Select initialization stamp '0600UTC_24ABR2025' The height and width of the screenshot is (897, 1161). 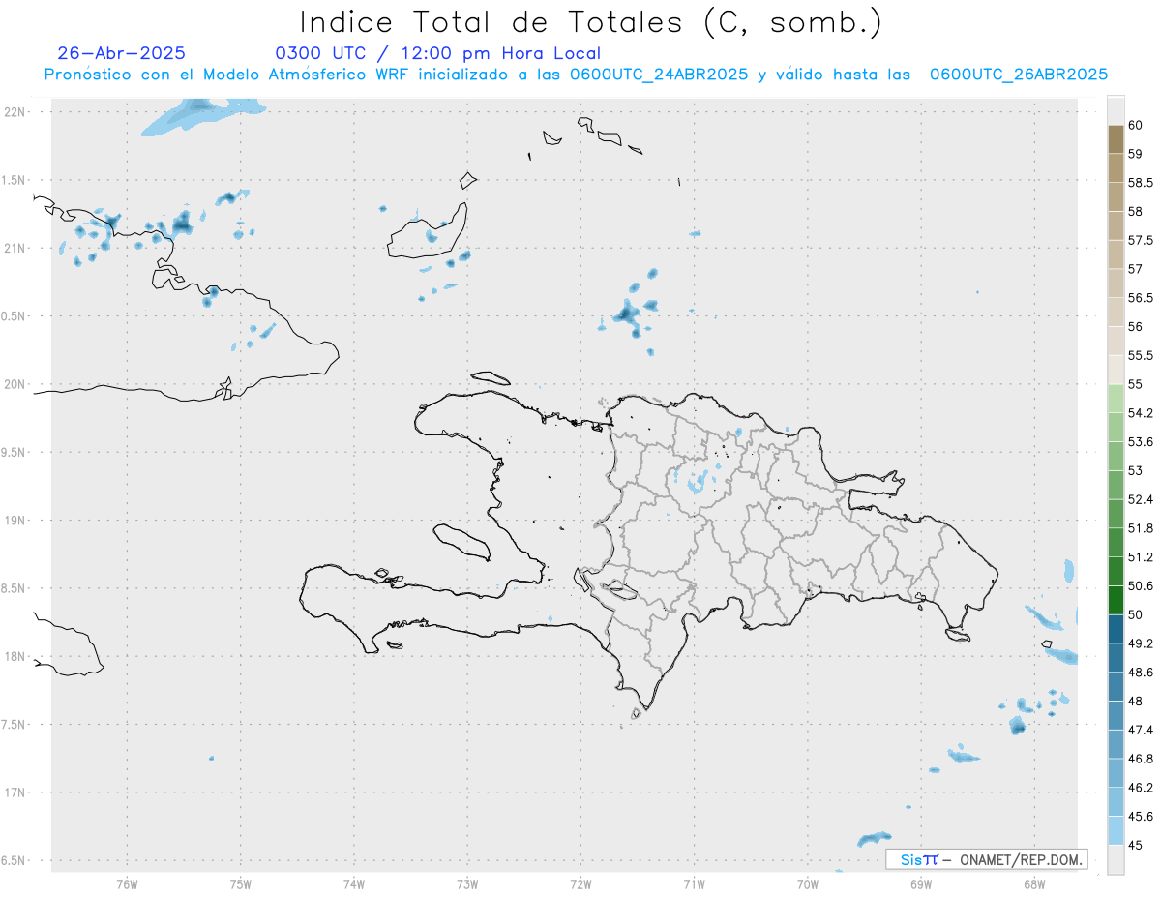(659, 75)
